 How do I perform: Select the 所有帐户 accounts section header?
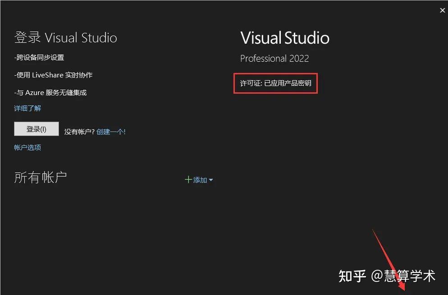click(x=40, y=177)
